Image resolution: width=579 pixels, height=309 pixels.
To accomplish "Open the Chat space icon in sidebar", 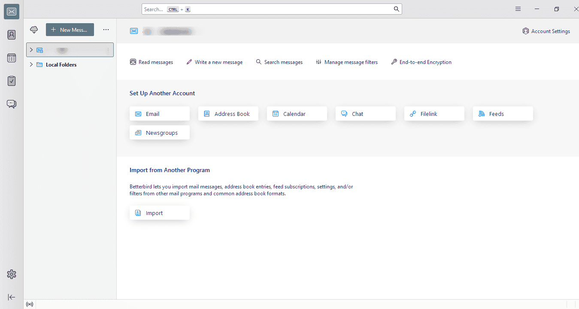I will point(12,104).
